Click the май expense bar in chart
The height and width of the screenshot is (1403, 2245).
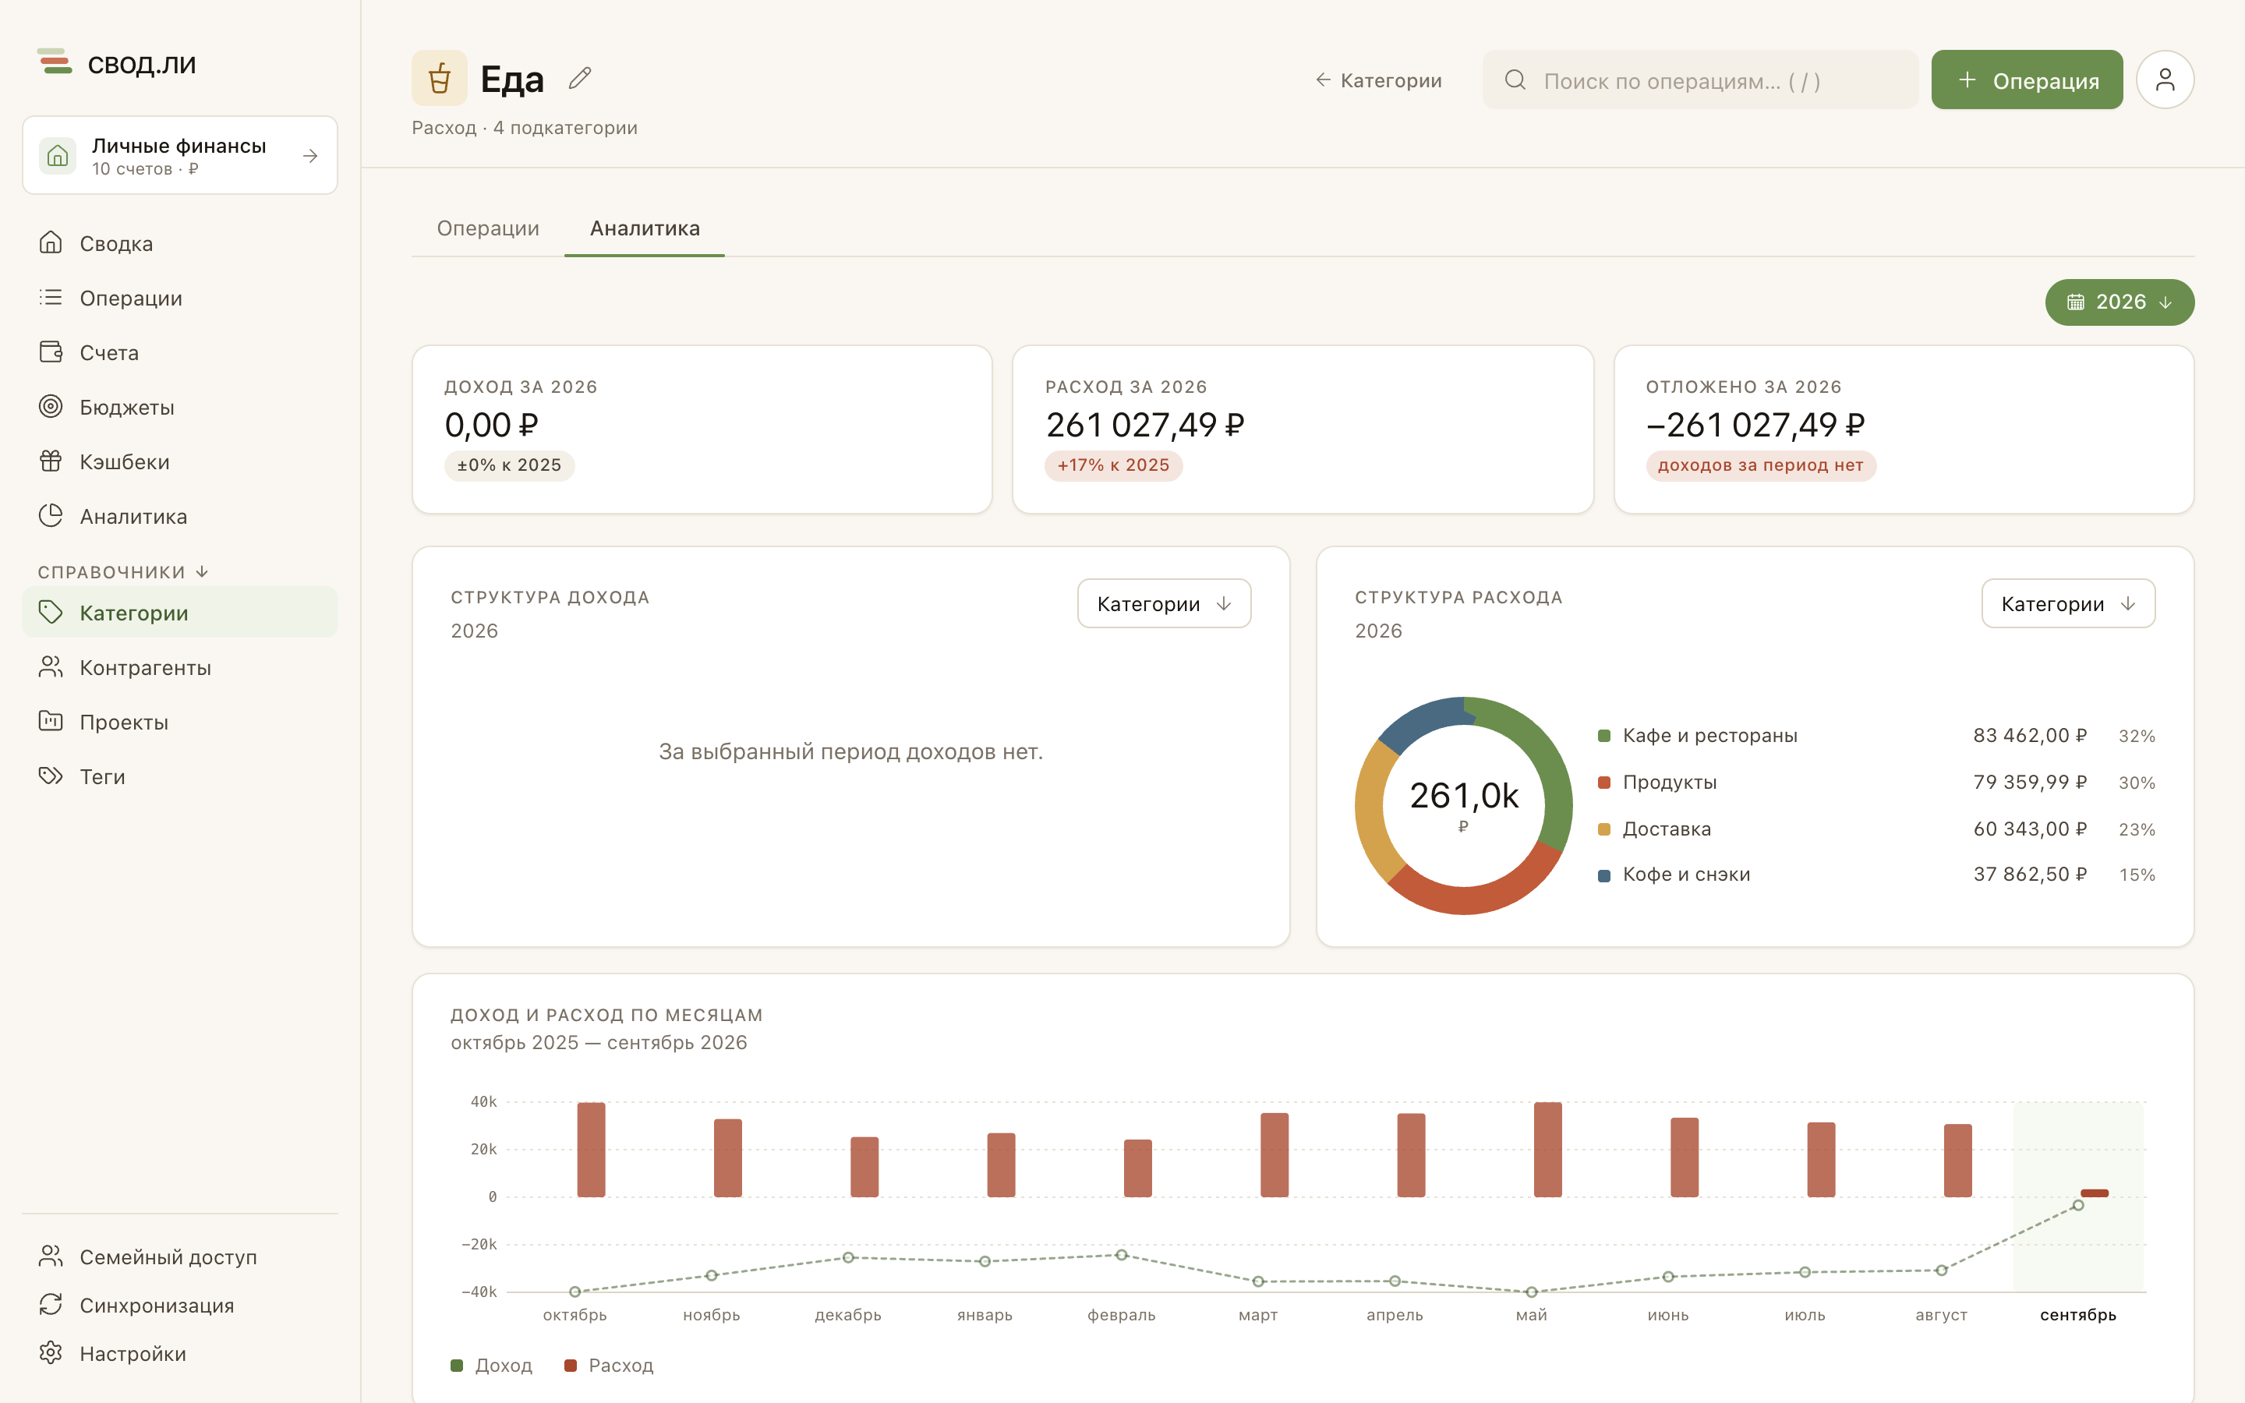[1547, 1150]
